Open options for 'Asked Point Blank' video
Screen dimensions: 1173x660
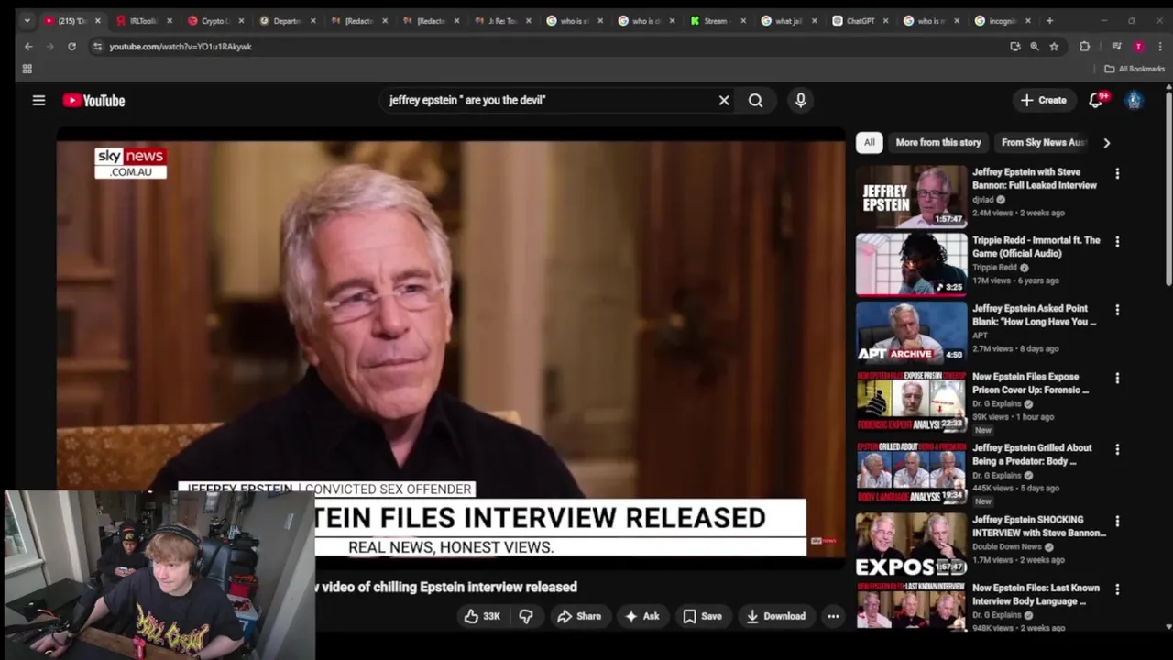point(1116,310)
